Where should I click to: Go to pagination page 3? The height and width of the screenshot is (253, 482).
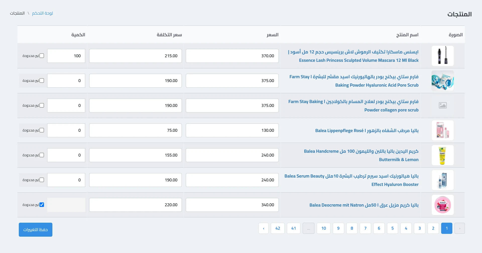[x=419, y=228]
